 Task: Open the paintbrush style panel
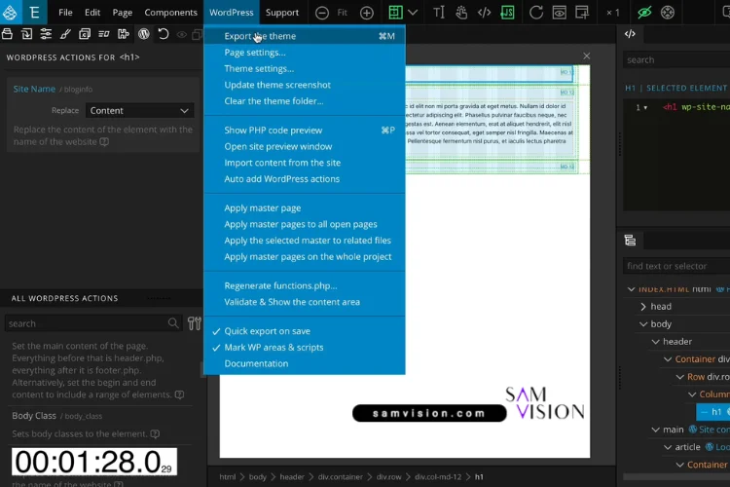[x=65, y=34]
